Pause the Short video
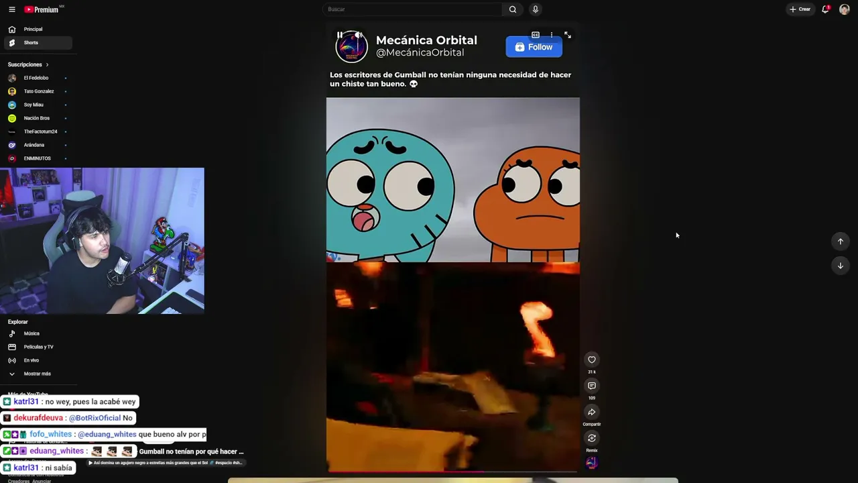Viewport: 858px width, 483px height. (x=340, y=35)
